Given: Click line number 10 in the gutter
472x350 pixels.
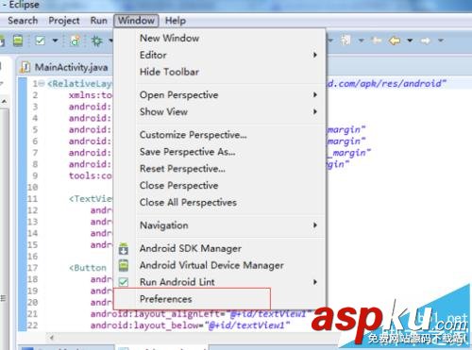Looking at the screenshot, I should pyautogui.click(x=33, y=187).
